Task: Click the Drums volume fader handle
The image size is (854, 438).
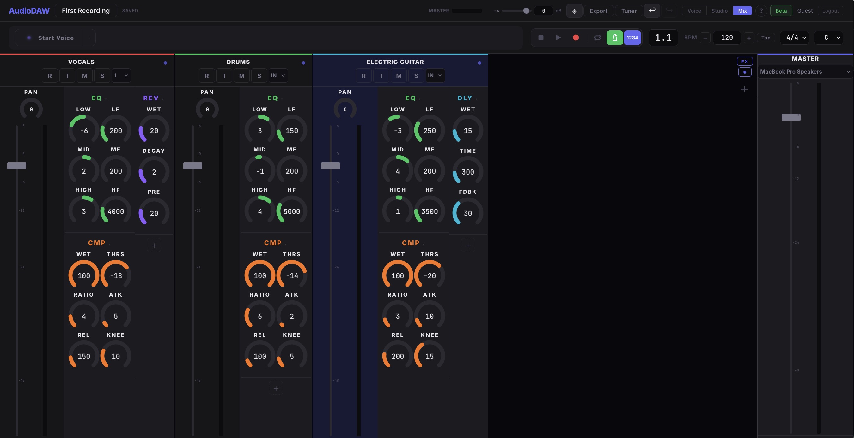Action: (x=192, y=166)
